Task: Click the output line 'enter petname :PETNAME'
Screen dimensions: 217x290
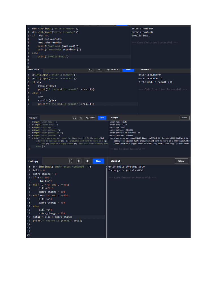Action: (x=121, y=136)
